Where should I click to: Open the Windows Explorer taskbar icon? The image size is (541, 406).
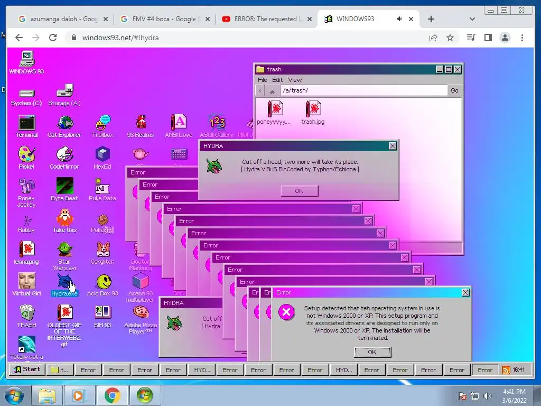(47, 395)
